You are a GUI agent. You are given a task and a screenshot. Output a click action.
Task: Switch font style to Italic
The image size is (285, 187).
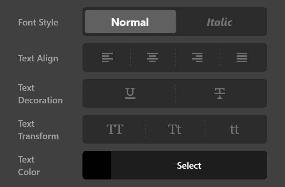(220, 22)
